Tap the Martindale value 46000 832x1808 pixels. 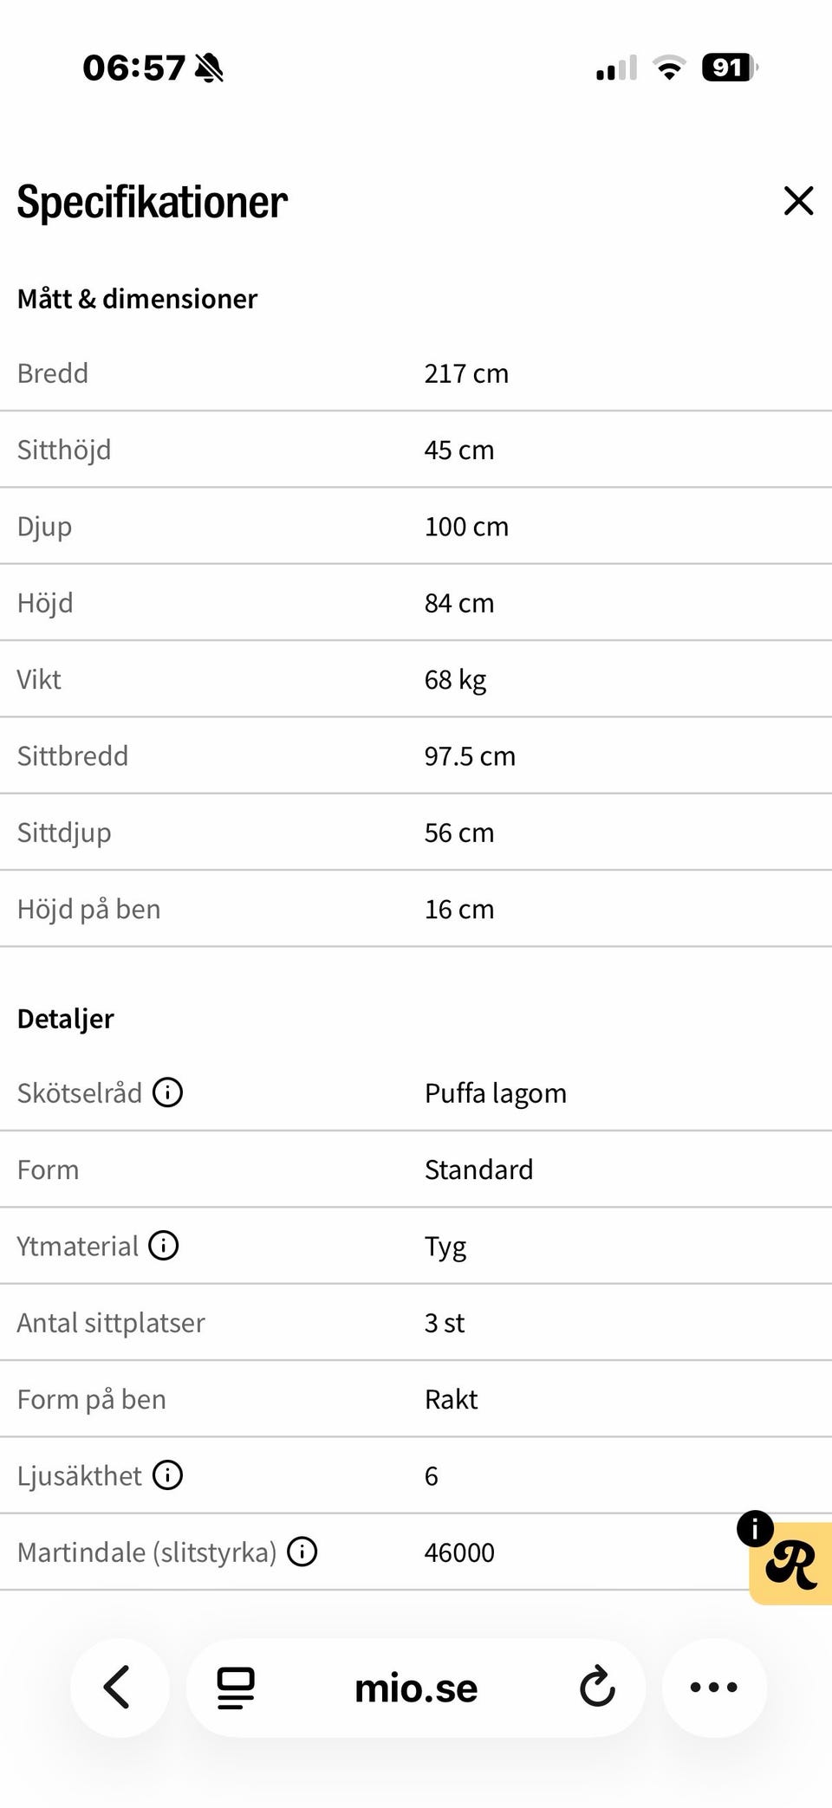click(x=459, y=1552)
